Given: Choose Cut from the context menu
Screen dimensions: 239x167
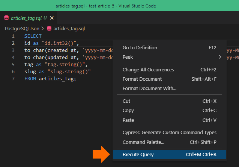Looking at the screenshot, I should [x=170, y=101].
